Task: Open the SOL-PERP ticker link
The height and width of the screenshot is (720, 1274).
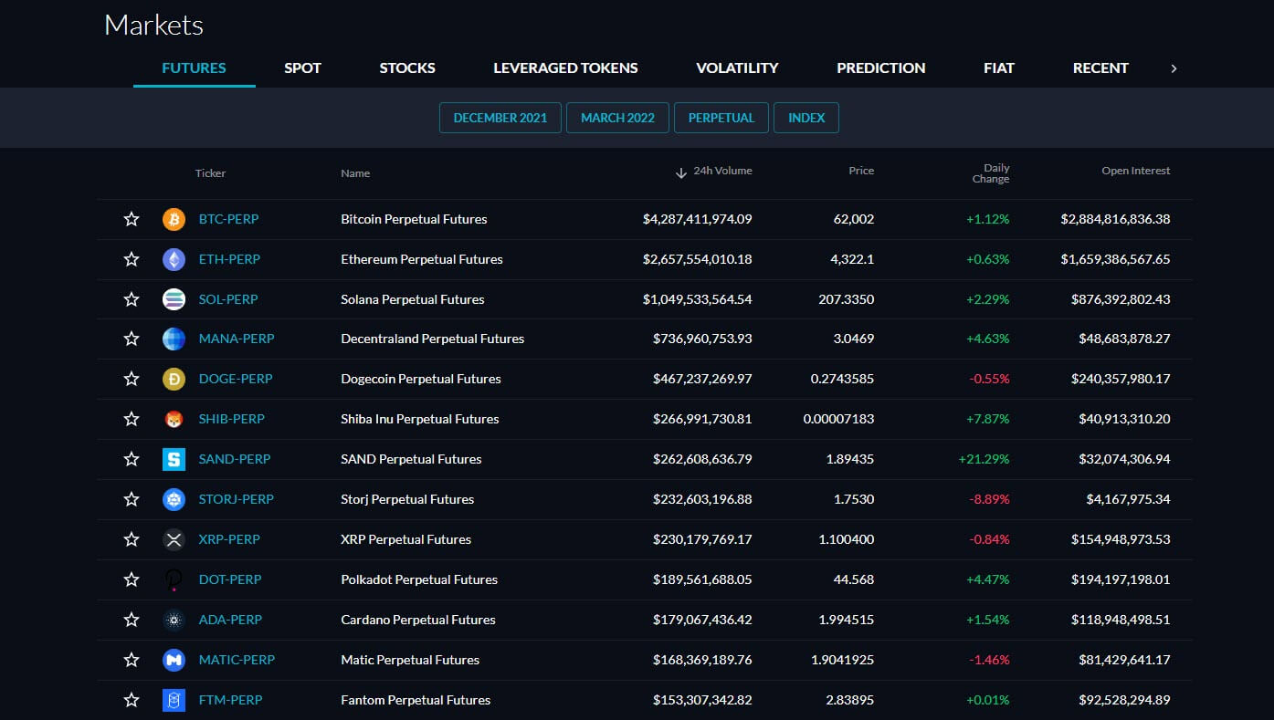Action: point(228,299)
